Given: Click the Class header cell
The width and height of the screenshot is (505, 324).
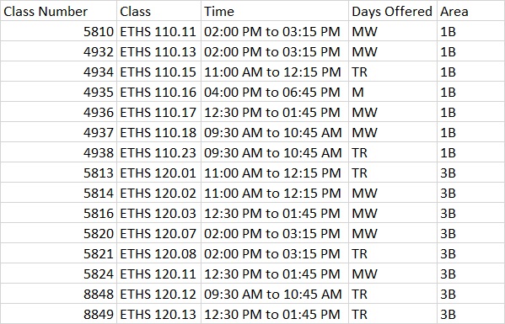Looking at the screenshot, I should 158,11.
